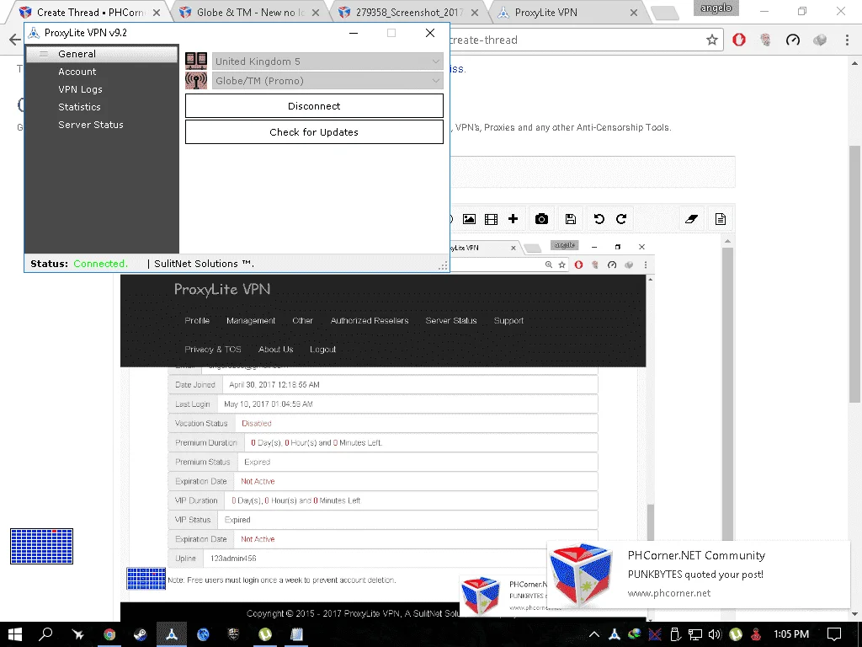Open Chrome from the taskbar
Viewport: 862px width, 647px height.
click(x=109, y=634)
